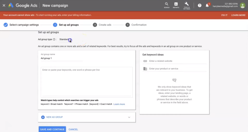Click the account avatar icon

(242, 6)
